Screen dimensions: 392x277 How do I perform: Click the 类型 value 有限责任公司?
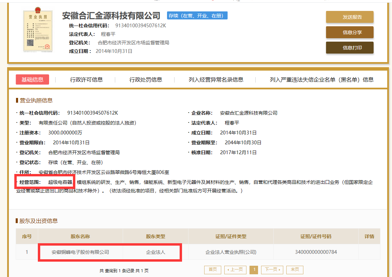(87, 123)
